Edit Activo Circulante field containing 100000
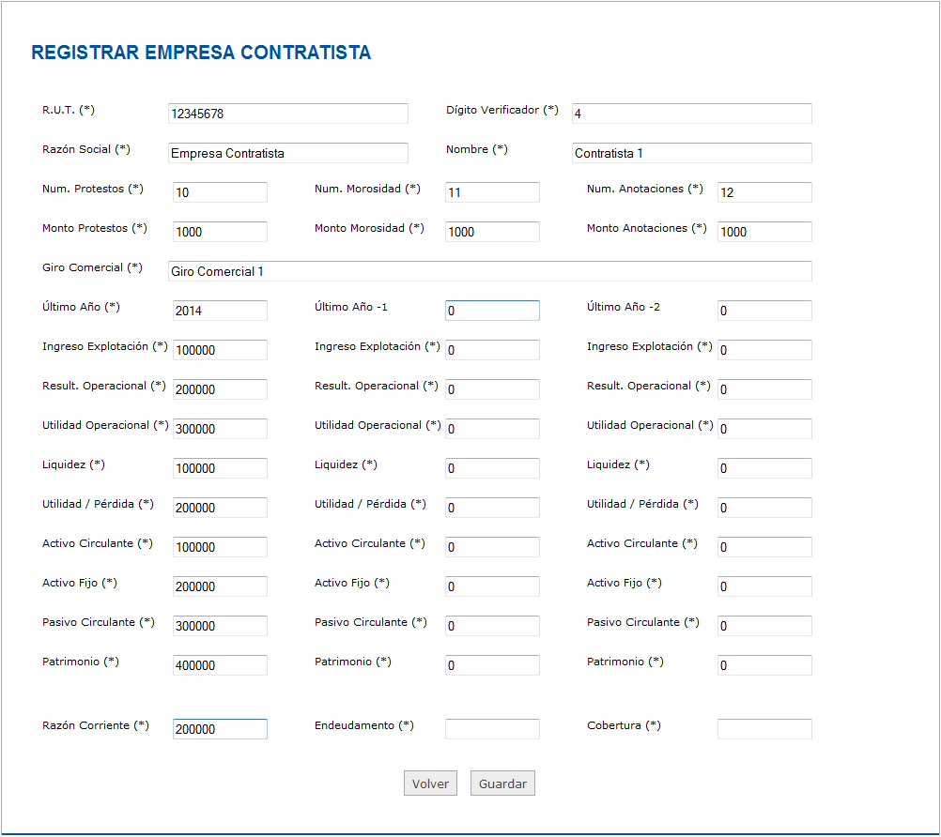Viewport: 941px width, 837px height. [220, 547]
